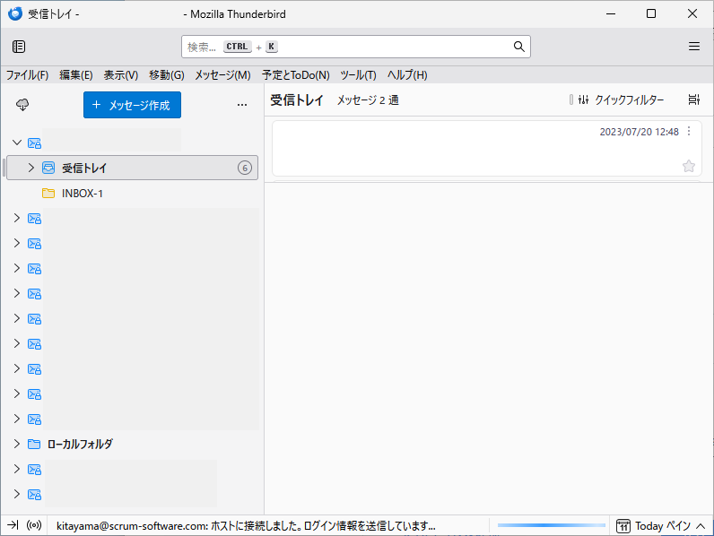Click the unread count badge 6
Image resolution: width=714 pixels, height=536 pixels.
click(x=245, y=168)
